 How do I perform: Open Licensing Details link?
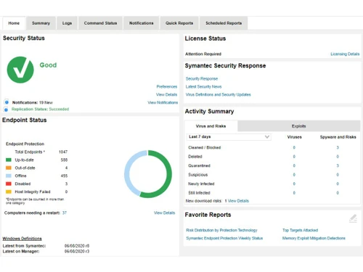pyautogui.click(x=345, y=54)
